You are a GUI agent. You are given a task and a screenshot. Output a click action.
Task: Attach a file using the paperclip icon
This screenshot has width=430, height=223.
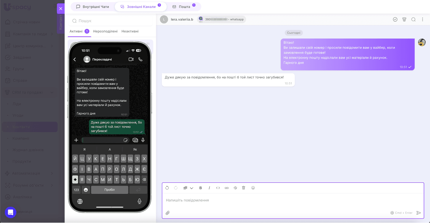click(x=167, y=213)
